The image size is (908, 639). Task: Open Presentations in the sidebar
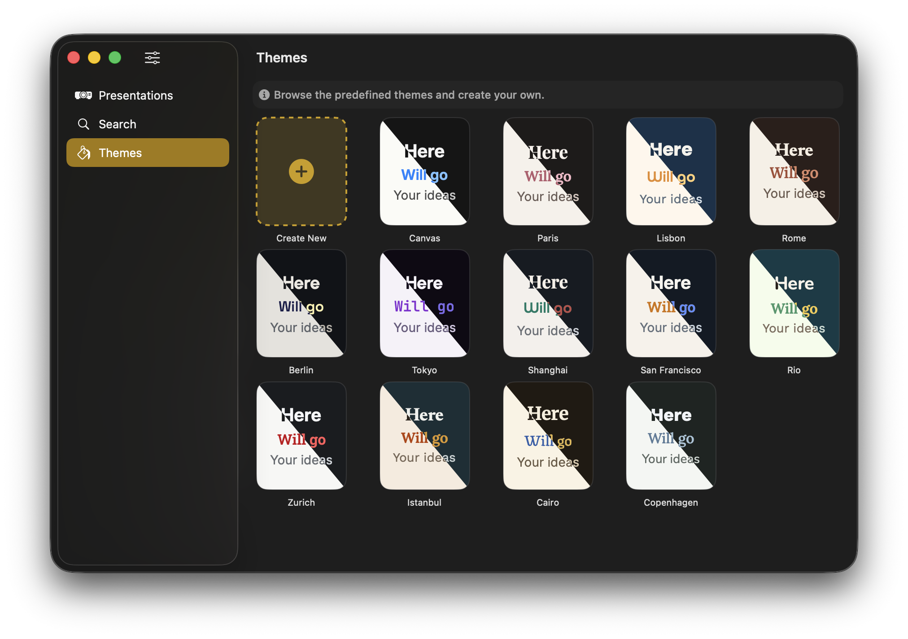click(148, 95)
